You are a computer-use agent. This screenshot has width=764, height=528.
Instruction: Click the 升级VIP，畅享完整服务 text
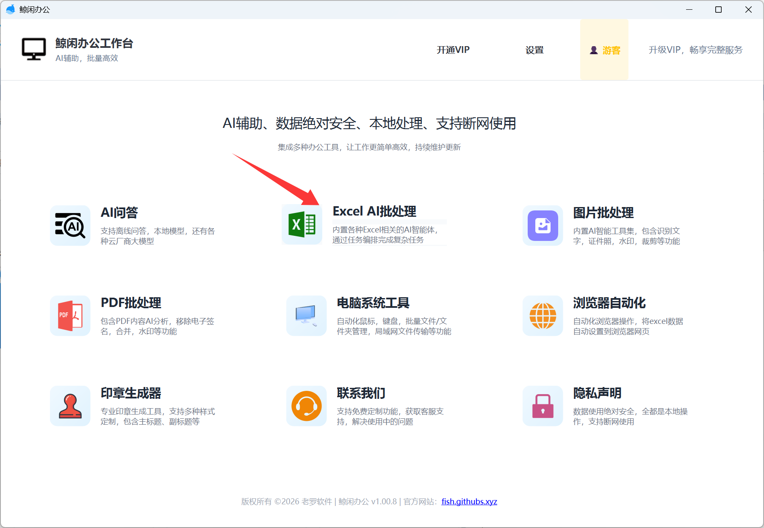(x=695, y=50)
